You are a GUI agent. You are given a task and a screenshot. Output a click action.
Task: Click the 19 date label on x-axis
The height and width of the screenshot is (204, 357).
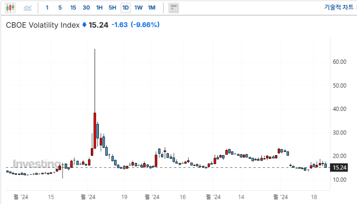point(124,197)
